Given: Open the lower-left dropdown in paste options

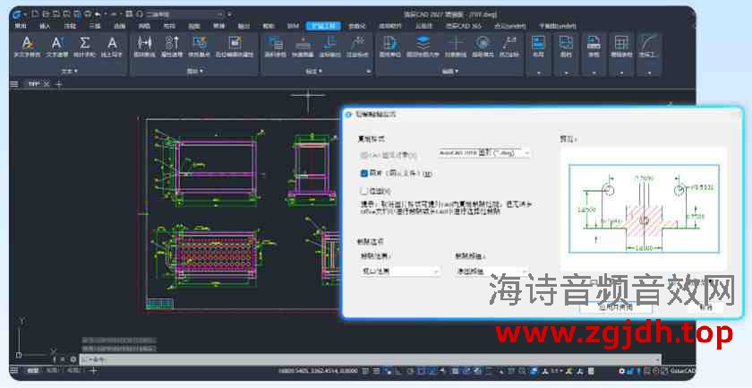Looking at the screenshot, I should (400, 272).
